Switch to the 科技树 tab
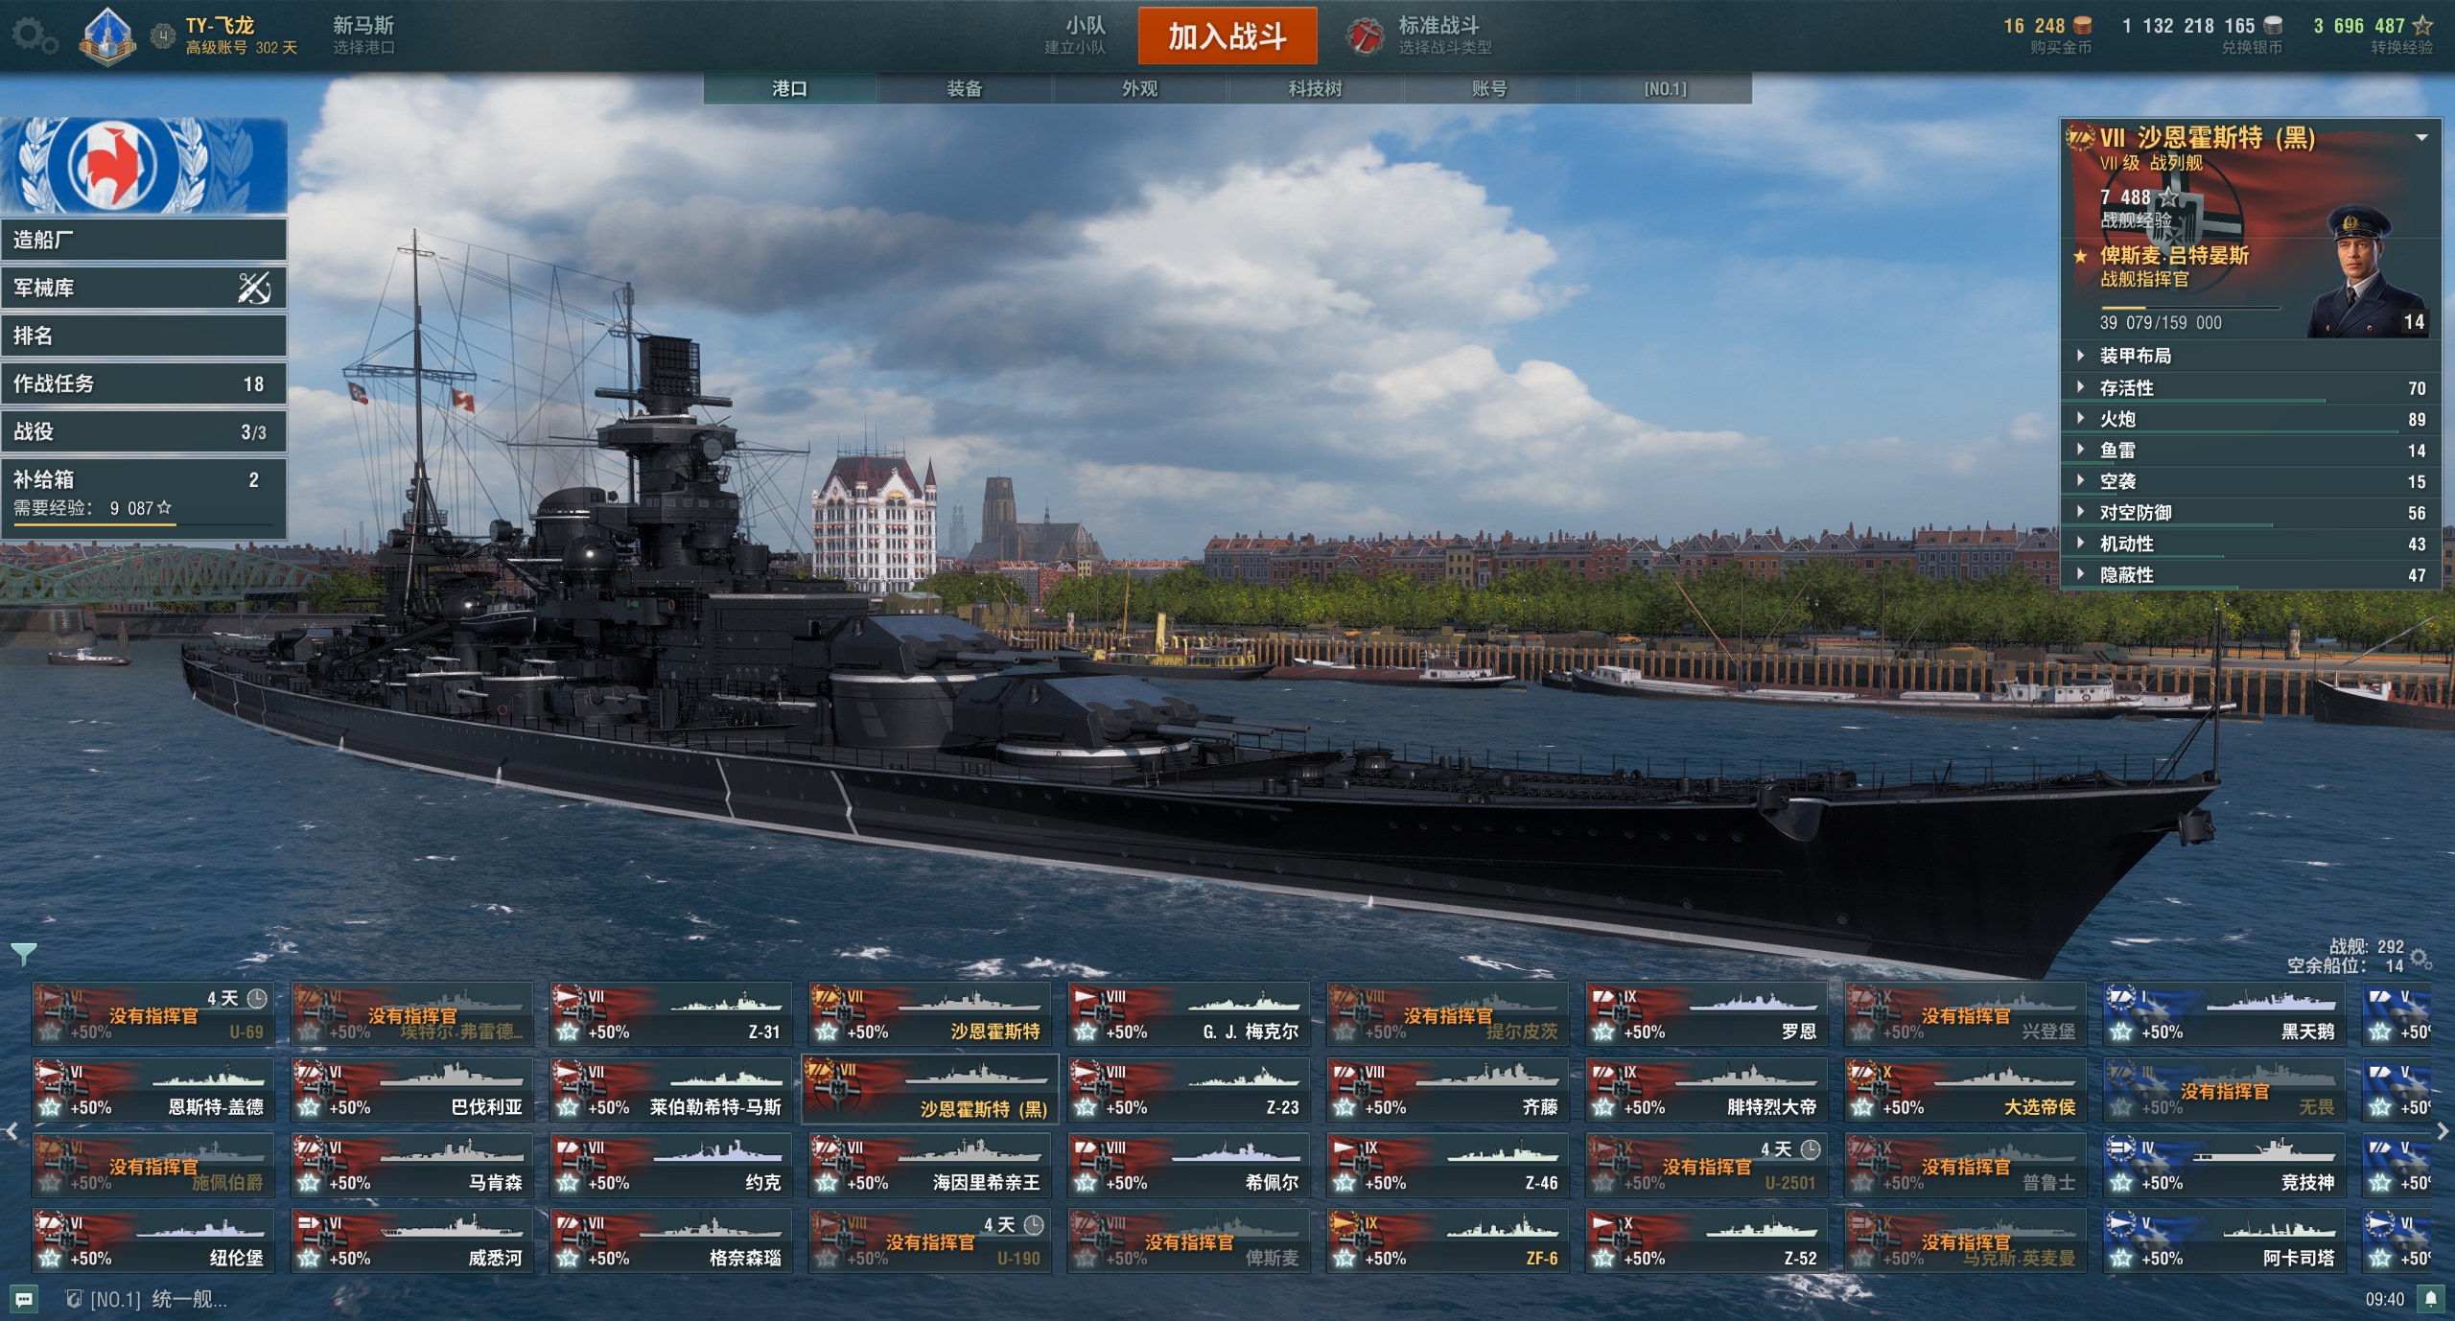2455x1321 pixels. click(x=1315, y=88)
